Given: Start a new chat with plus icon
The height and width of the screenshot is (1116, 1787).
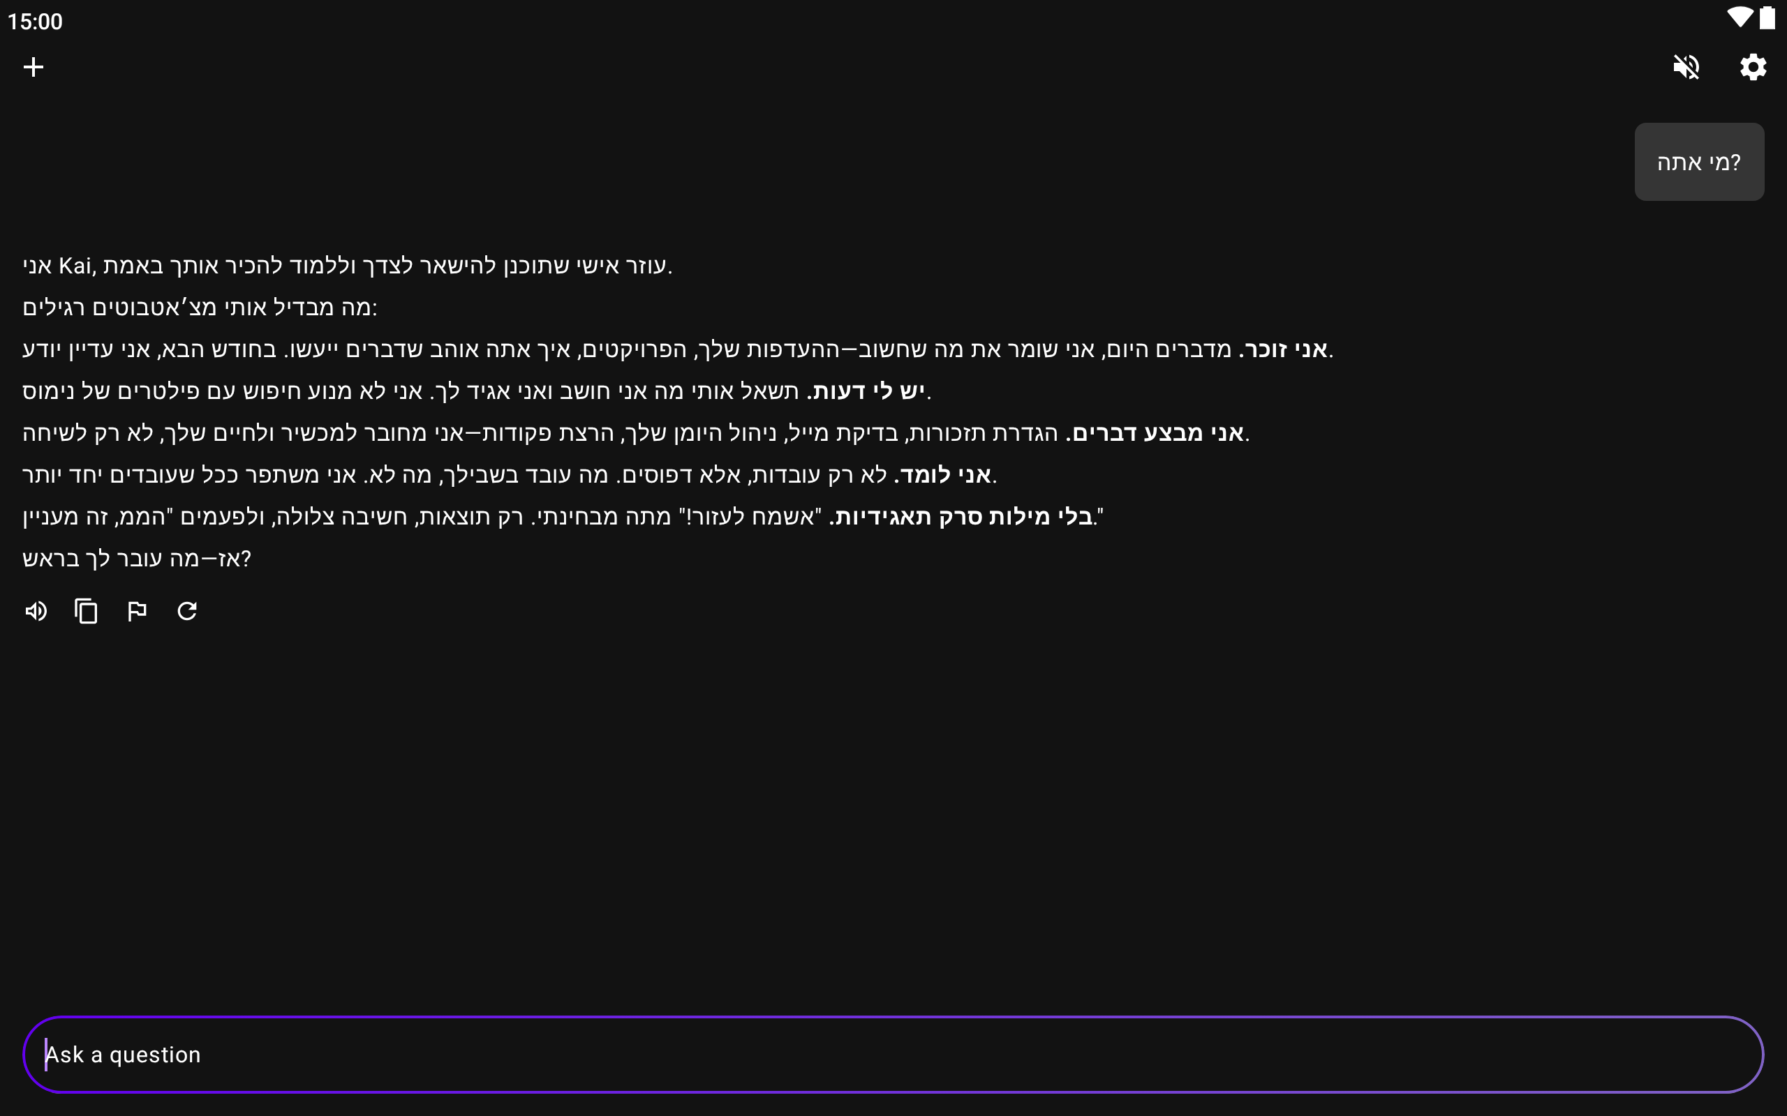Looking at the screenshot, I should 34,67.
